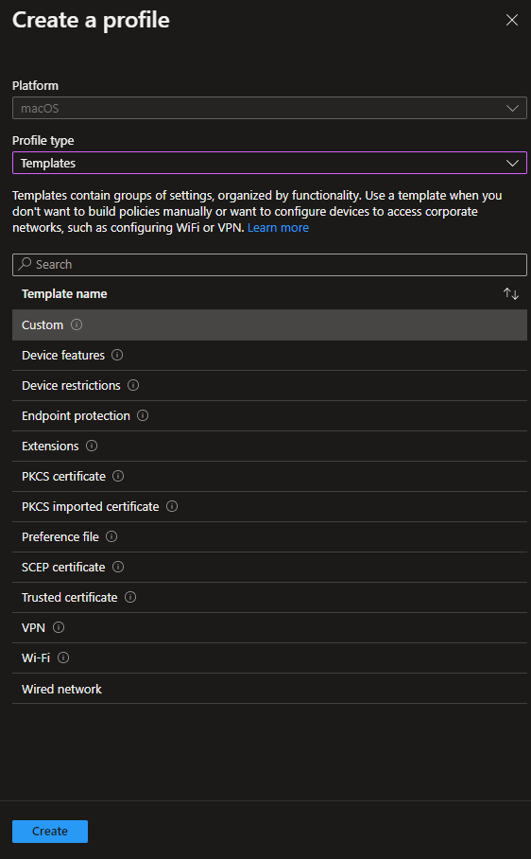Open the Profile type Templates dropdown
Viewport: 531px width, 859px height.
tap(269, 163)
